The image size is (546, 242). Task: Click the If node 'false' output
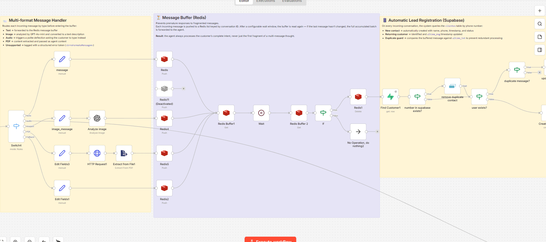click(x=331, y=116)
